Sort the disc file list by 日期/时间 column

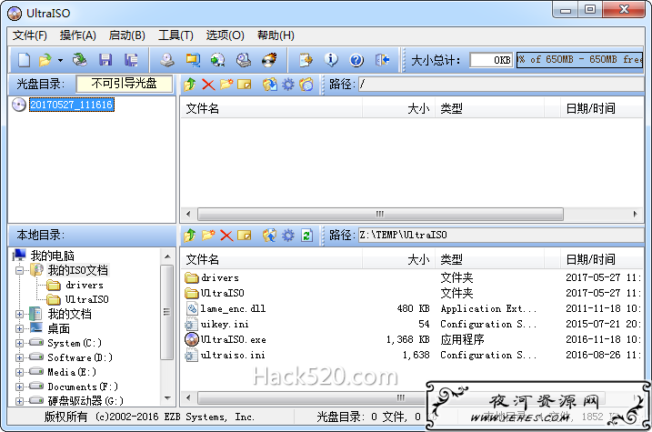(602, 109)
